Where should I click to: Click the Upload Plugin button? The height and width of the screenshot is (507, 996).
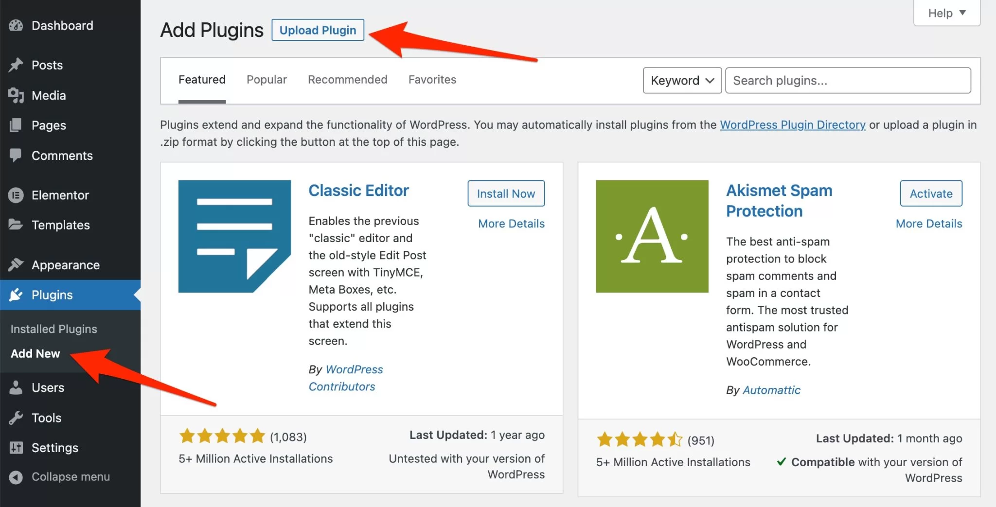318,30
